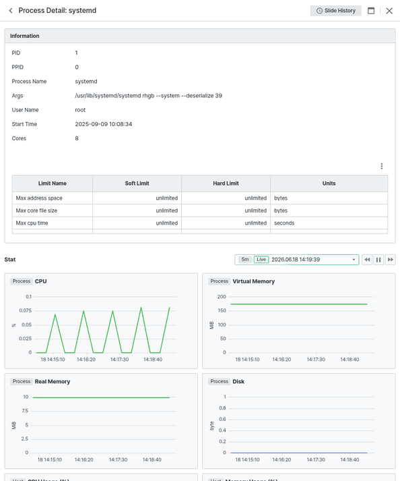The height and width of the screenshot is (481, 400).
Task: Click the window panel layout icon
Action: coord(371,11)
